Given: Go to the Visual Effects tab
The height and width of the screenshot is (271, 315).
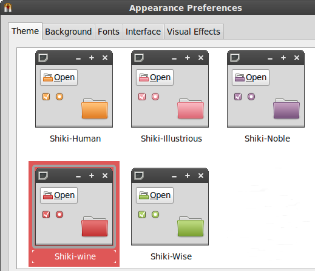Looking at the screenshot, I should click(194, 32).
